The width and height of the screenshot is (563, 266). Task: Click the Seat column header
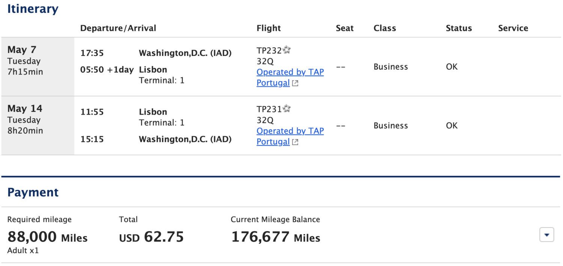tap(345, 28)
